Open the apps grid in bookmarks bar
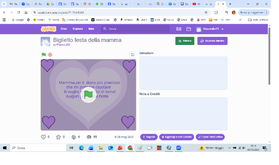The width and height of the screenshot is (279, 165). tap(4, 20)
